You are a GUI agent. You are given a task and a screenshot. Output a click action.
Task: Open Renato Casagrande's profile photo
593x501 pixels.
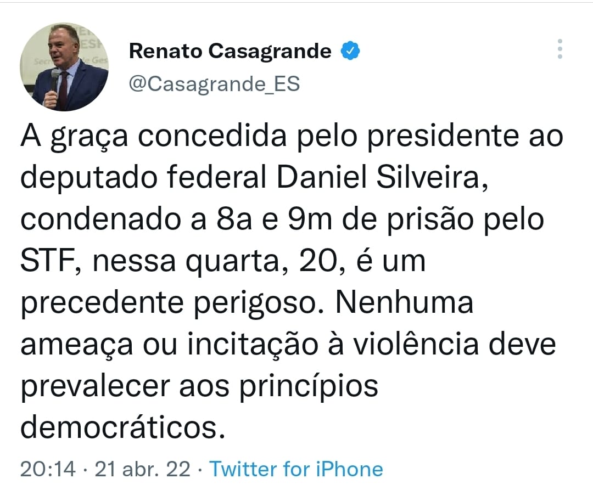click(x=64, y=67)
